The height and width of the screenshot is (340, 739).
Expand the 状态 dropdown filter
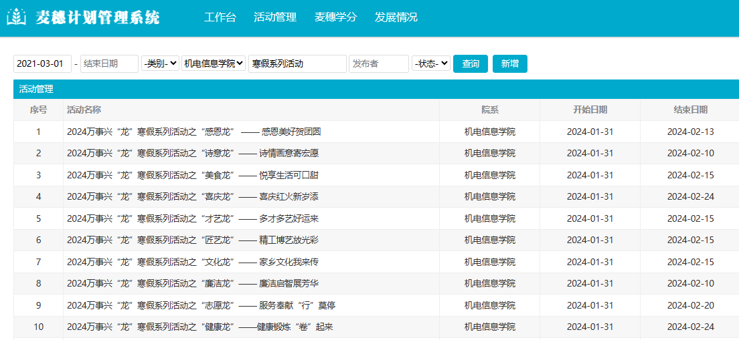(x=431, y=63)
